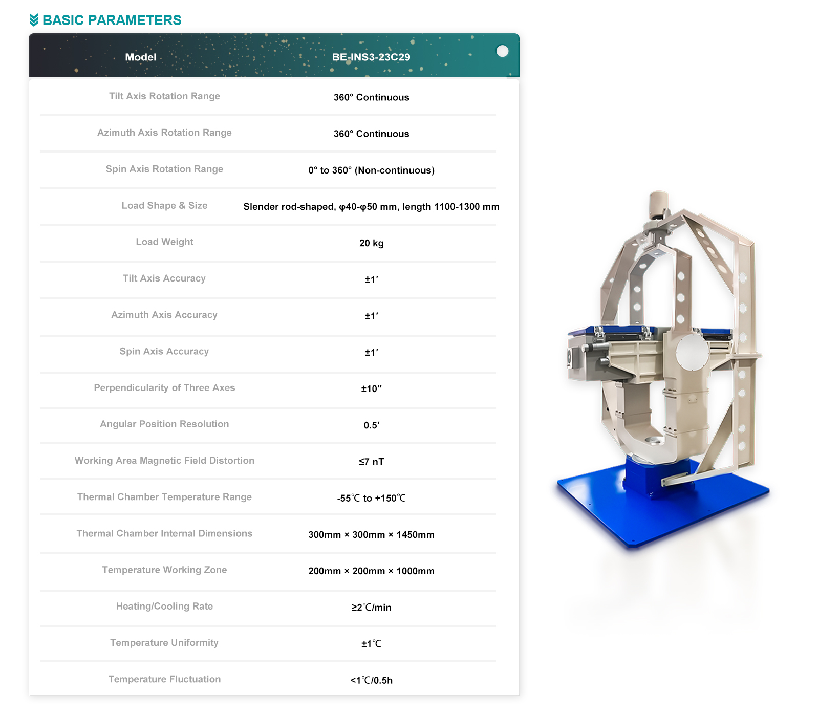
Task: Click the BASIC PARAMETERS heading
Action: tap(112, 20)
